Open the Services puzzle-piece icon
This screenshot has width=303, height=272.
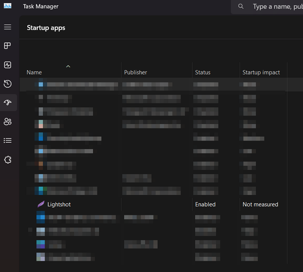(x=7, y=160)
